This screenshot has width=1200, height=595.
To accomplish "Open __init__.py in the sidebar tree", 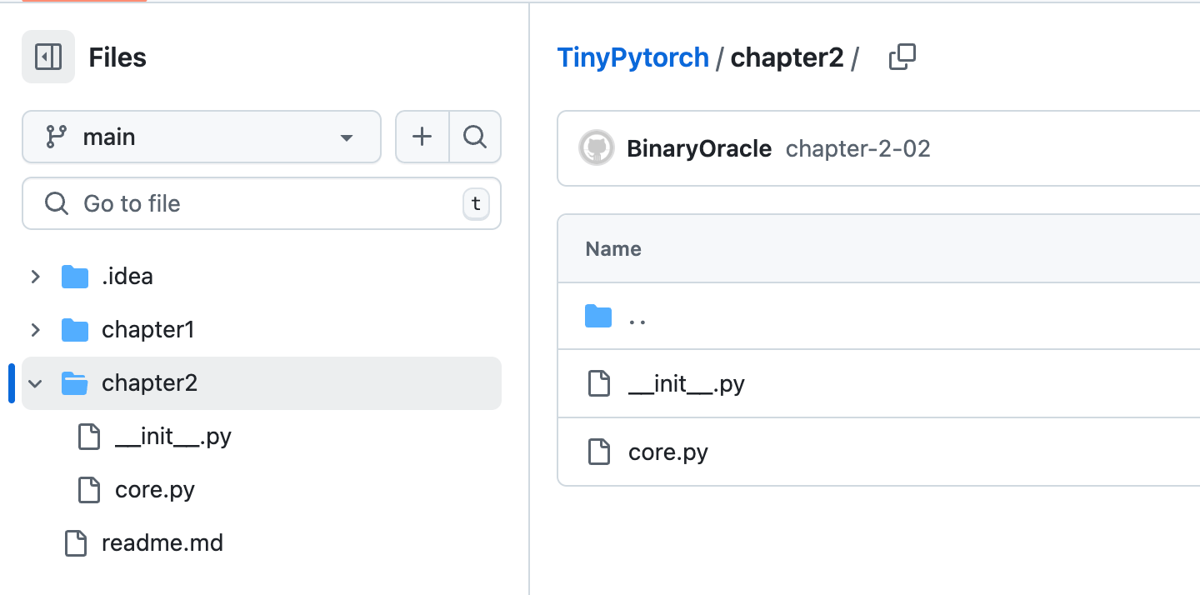I will point(173,437).
